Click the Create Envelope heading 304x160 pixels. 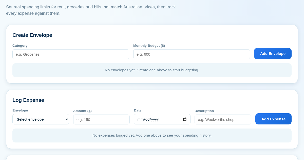pos(32,35)
